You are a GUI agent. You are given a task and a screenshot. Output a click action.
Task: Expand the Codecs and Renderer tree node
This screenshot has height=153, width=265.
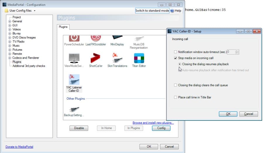pos(10,58)
